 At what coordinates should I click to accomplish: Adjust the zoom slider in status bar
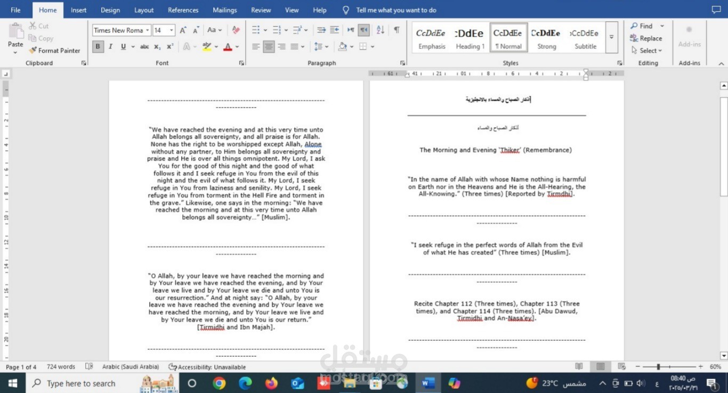click(x=659, y=367)
